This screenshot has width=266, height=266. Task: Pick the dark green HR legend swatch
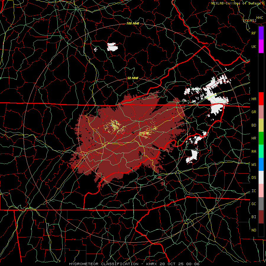(x=261, y=138)
